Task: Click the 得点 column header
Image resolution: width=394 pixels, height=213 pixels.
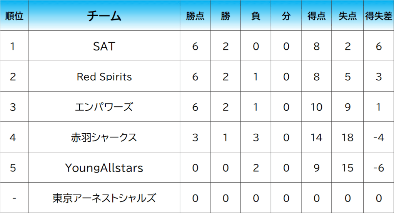Action: pos(316,16)
